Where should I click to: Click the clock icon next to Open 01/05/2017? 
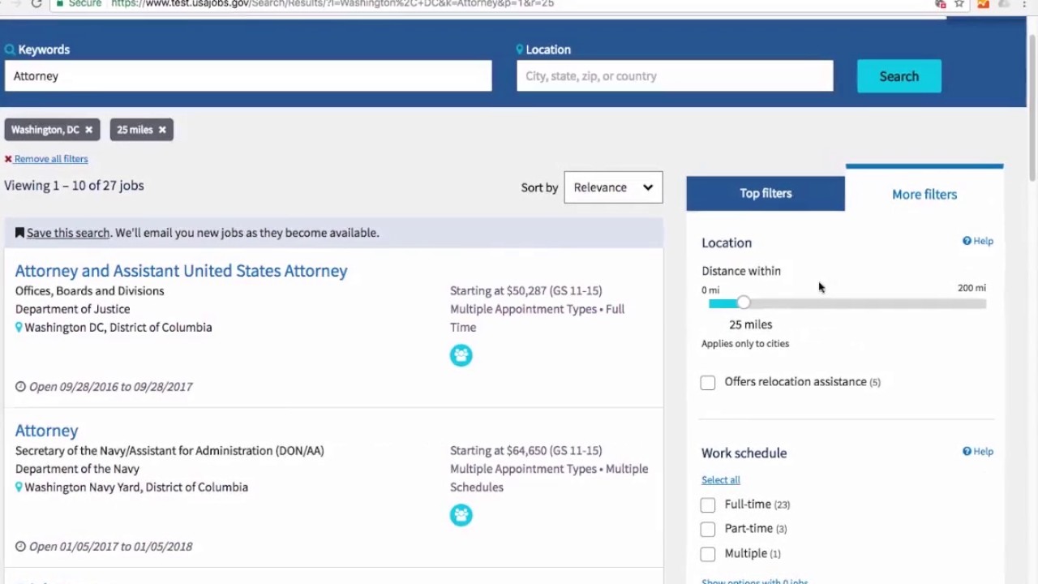[20, 547]
